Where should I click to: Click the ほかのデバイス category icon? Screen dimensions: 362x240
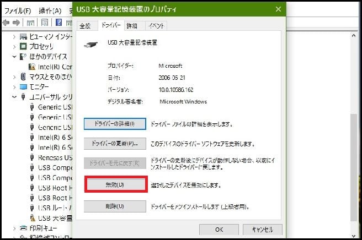tap(23, 57)
